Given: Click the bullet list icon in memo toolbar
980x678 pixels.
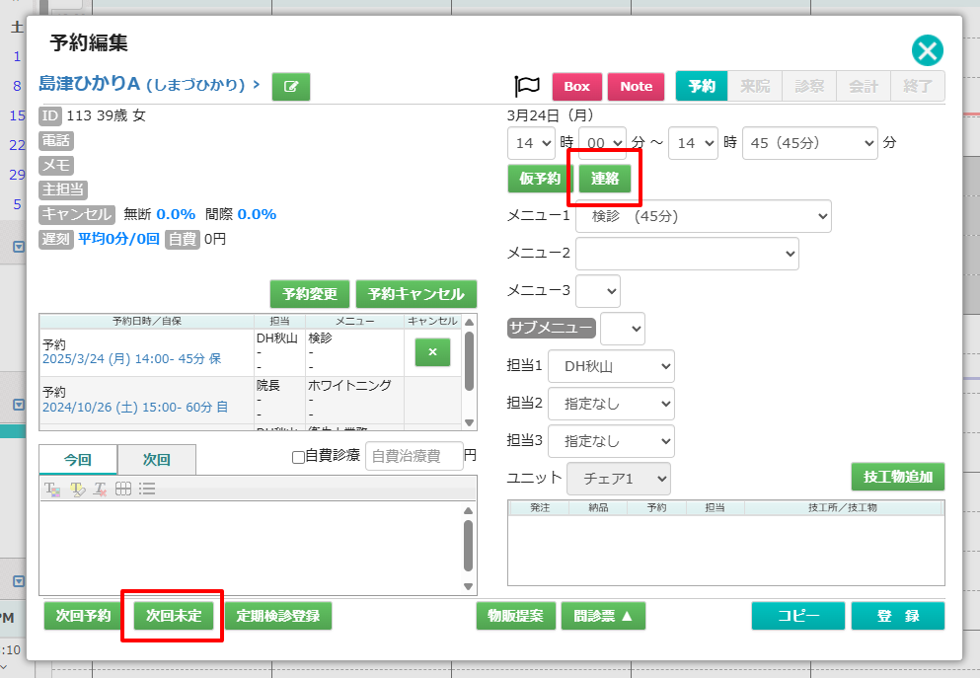Looking at the screenshot, I should (x=148, y=489).
